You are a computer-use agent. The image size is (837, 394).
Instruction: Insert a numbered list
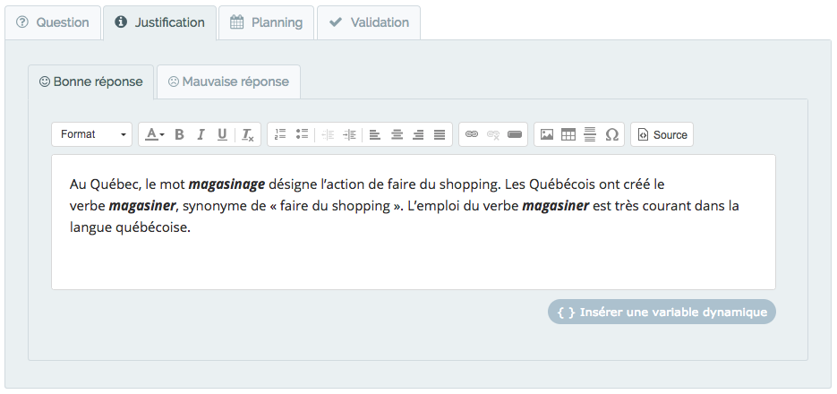click(280, 134)
